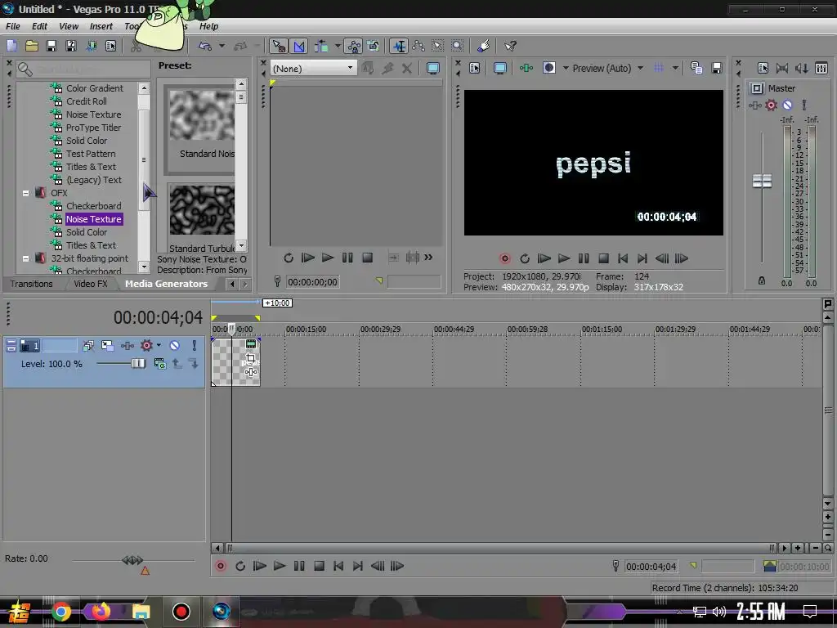Click the What's This help icon
The height and width of the screenshot is (628, 837).
[x=510, y=46]
